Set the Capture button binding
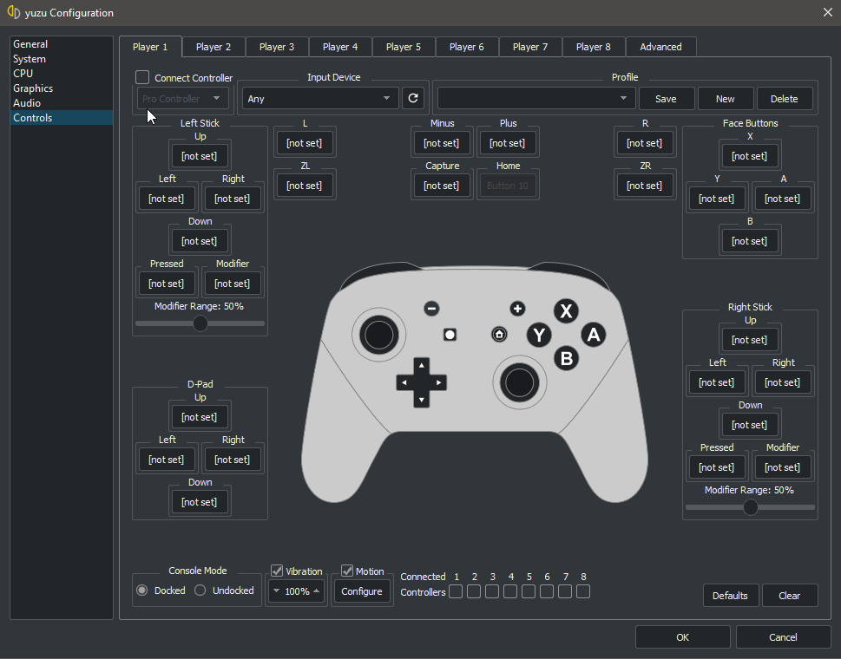 click(x=442, y=186)
